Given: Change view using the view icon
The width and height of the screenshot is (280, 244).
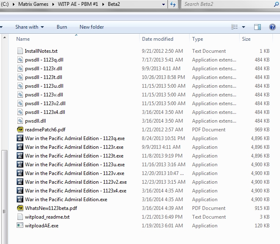Looking at the screenshot, I should (234, 27).
